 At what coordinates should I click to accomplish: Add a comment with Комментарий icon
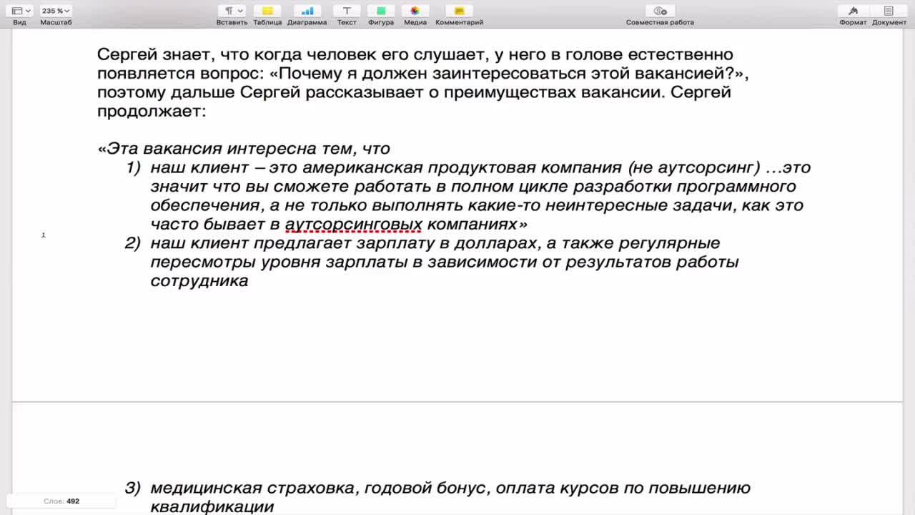(x=459, y=11)
